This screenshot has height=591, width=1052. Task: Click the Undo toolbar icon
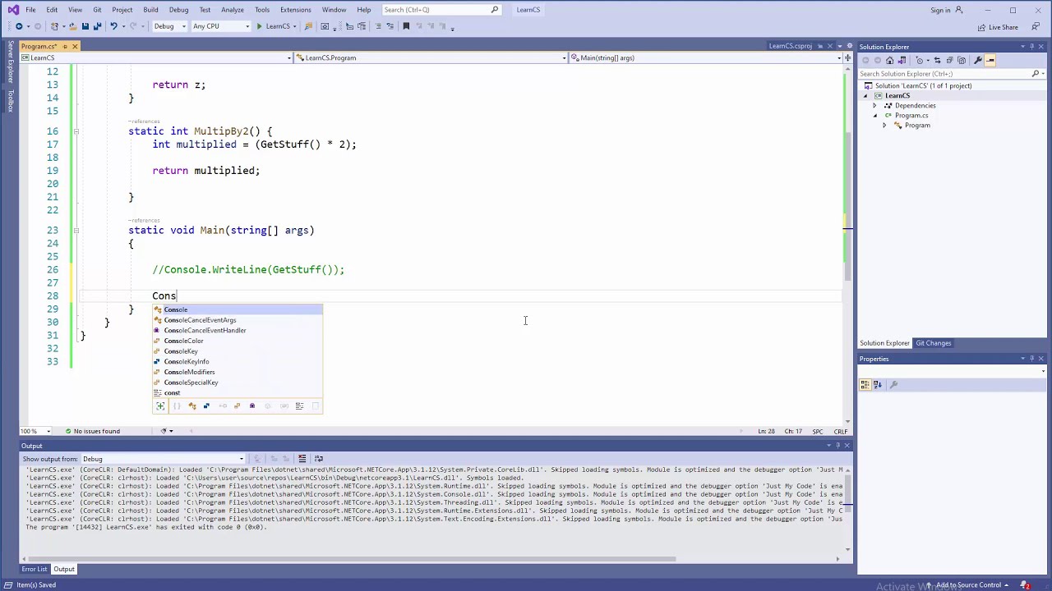coord(113,26)
